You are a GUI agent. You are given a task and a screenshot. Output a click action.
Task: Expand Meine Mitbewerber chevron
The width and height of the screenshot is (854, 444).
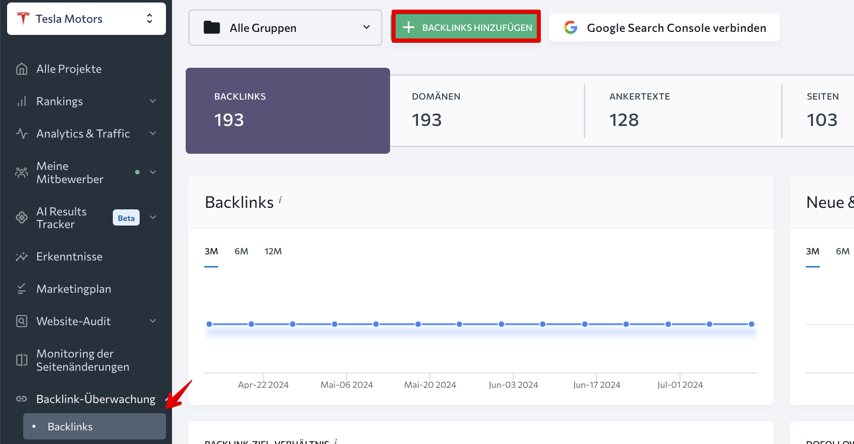[x=153, y=172]
